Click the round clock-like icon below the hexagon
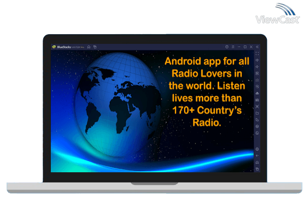306x211 pixels. click(257, 133)
